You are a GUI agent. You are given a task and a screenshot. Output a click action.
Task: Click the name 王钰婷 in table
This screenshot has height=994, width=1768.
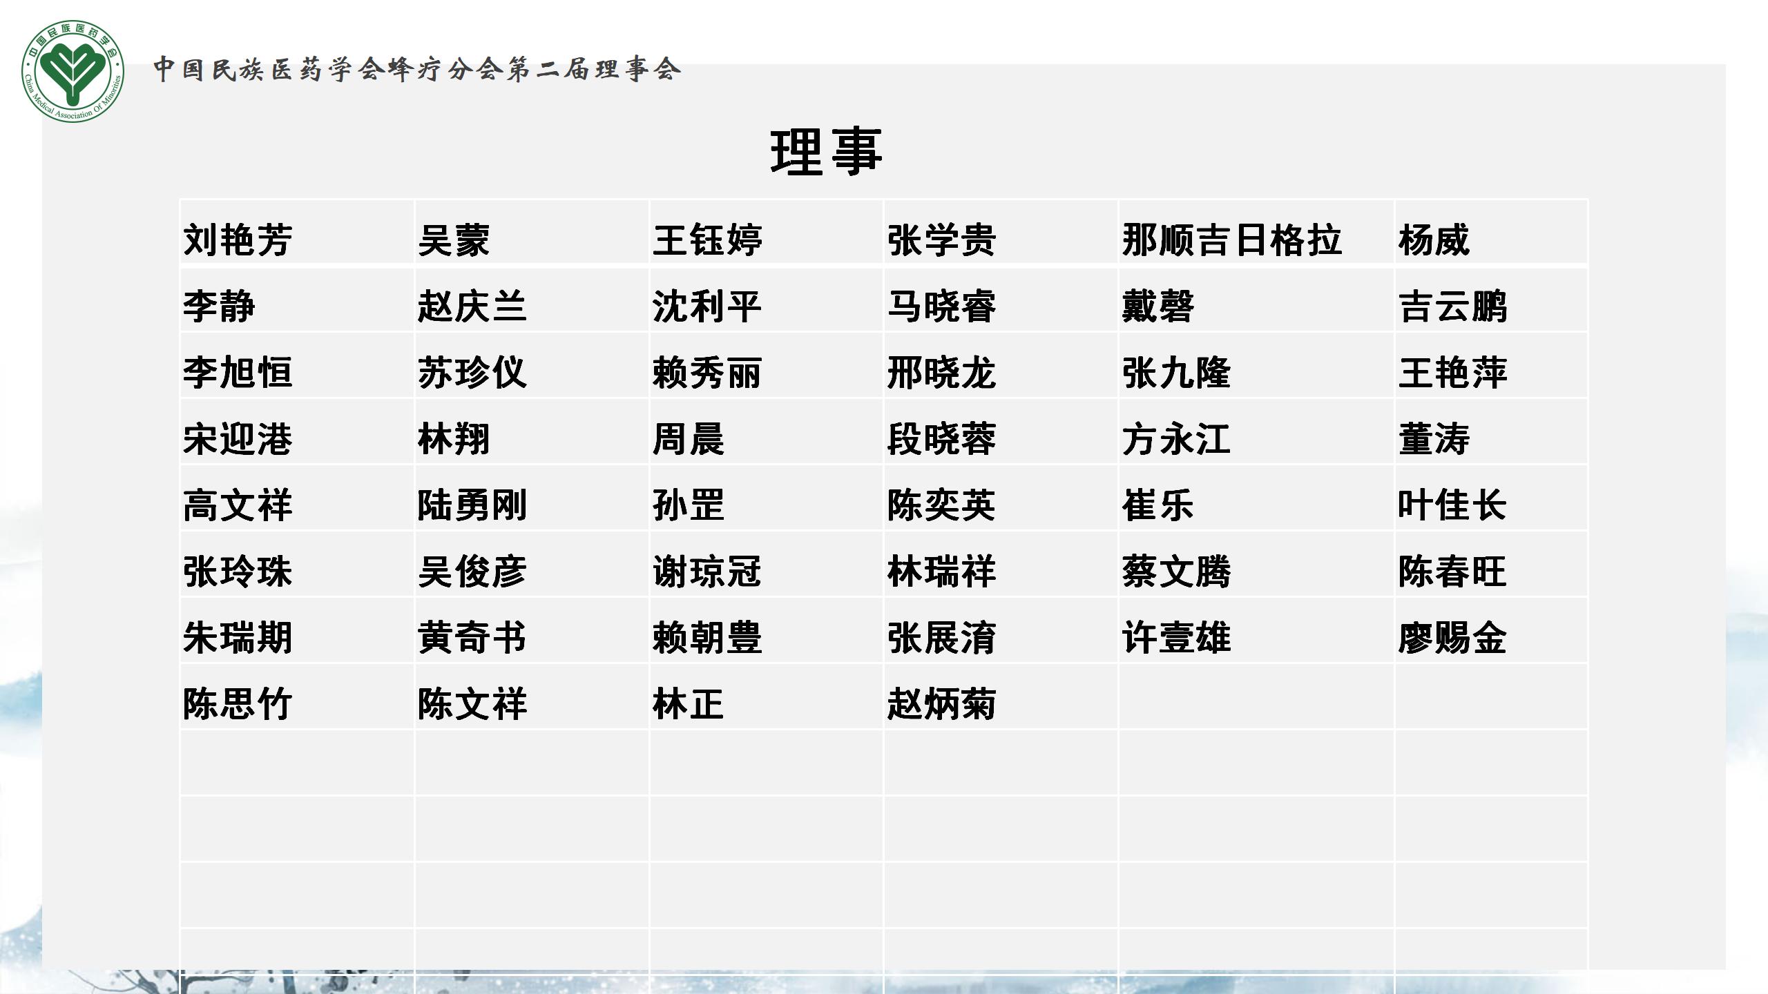pos(707,240)
